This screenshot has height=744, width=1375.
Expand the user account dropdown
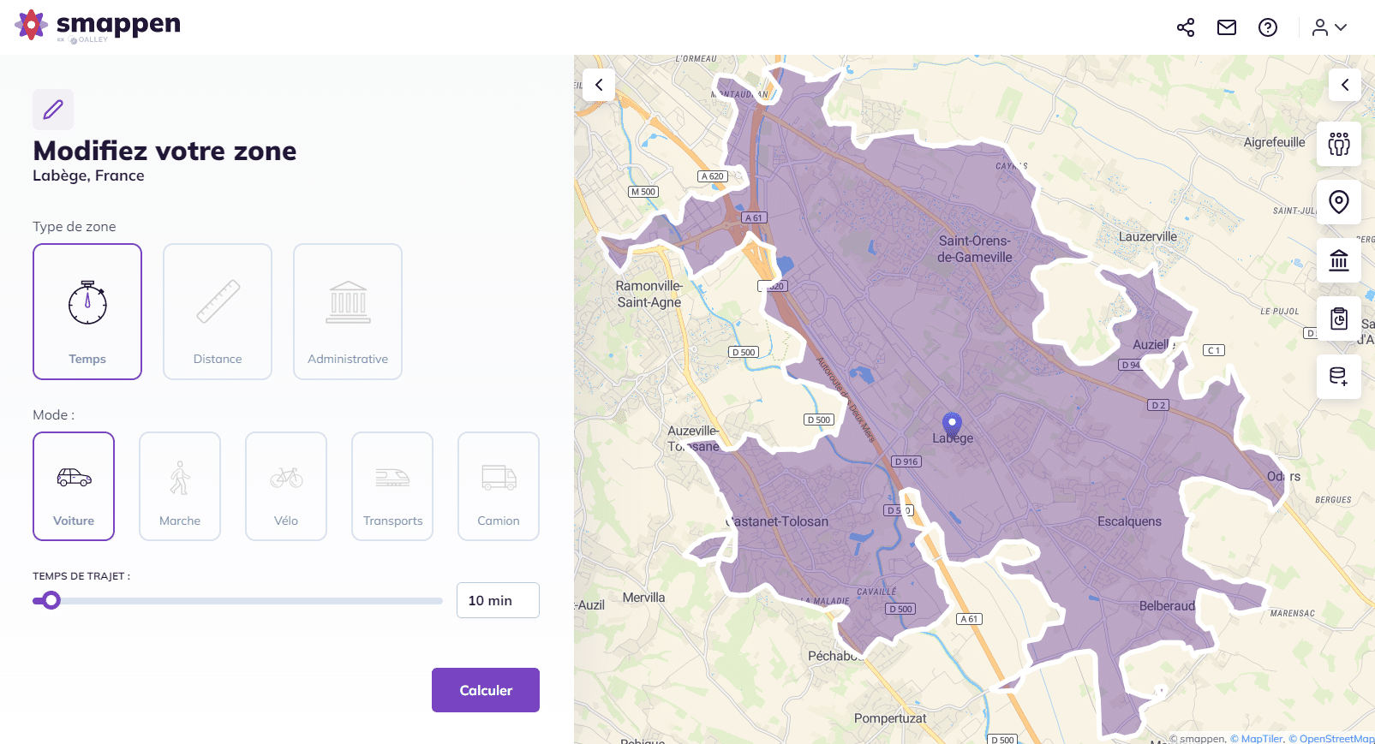(x=1330, y=27)
